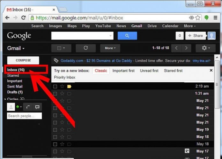Viewport: 222px width, 159px height.
Task: Bookmark page with Chrome star icon
Action: 198,18
